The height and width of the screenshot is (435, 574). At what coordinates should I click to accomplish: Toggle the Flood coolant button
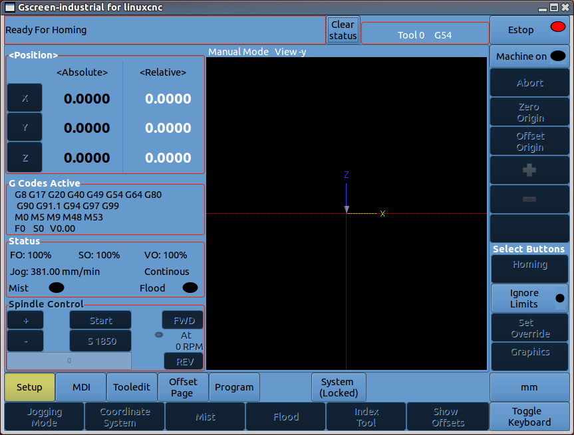pos(285,416)
